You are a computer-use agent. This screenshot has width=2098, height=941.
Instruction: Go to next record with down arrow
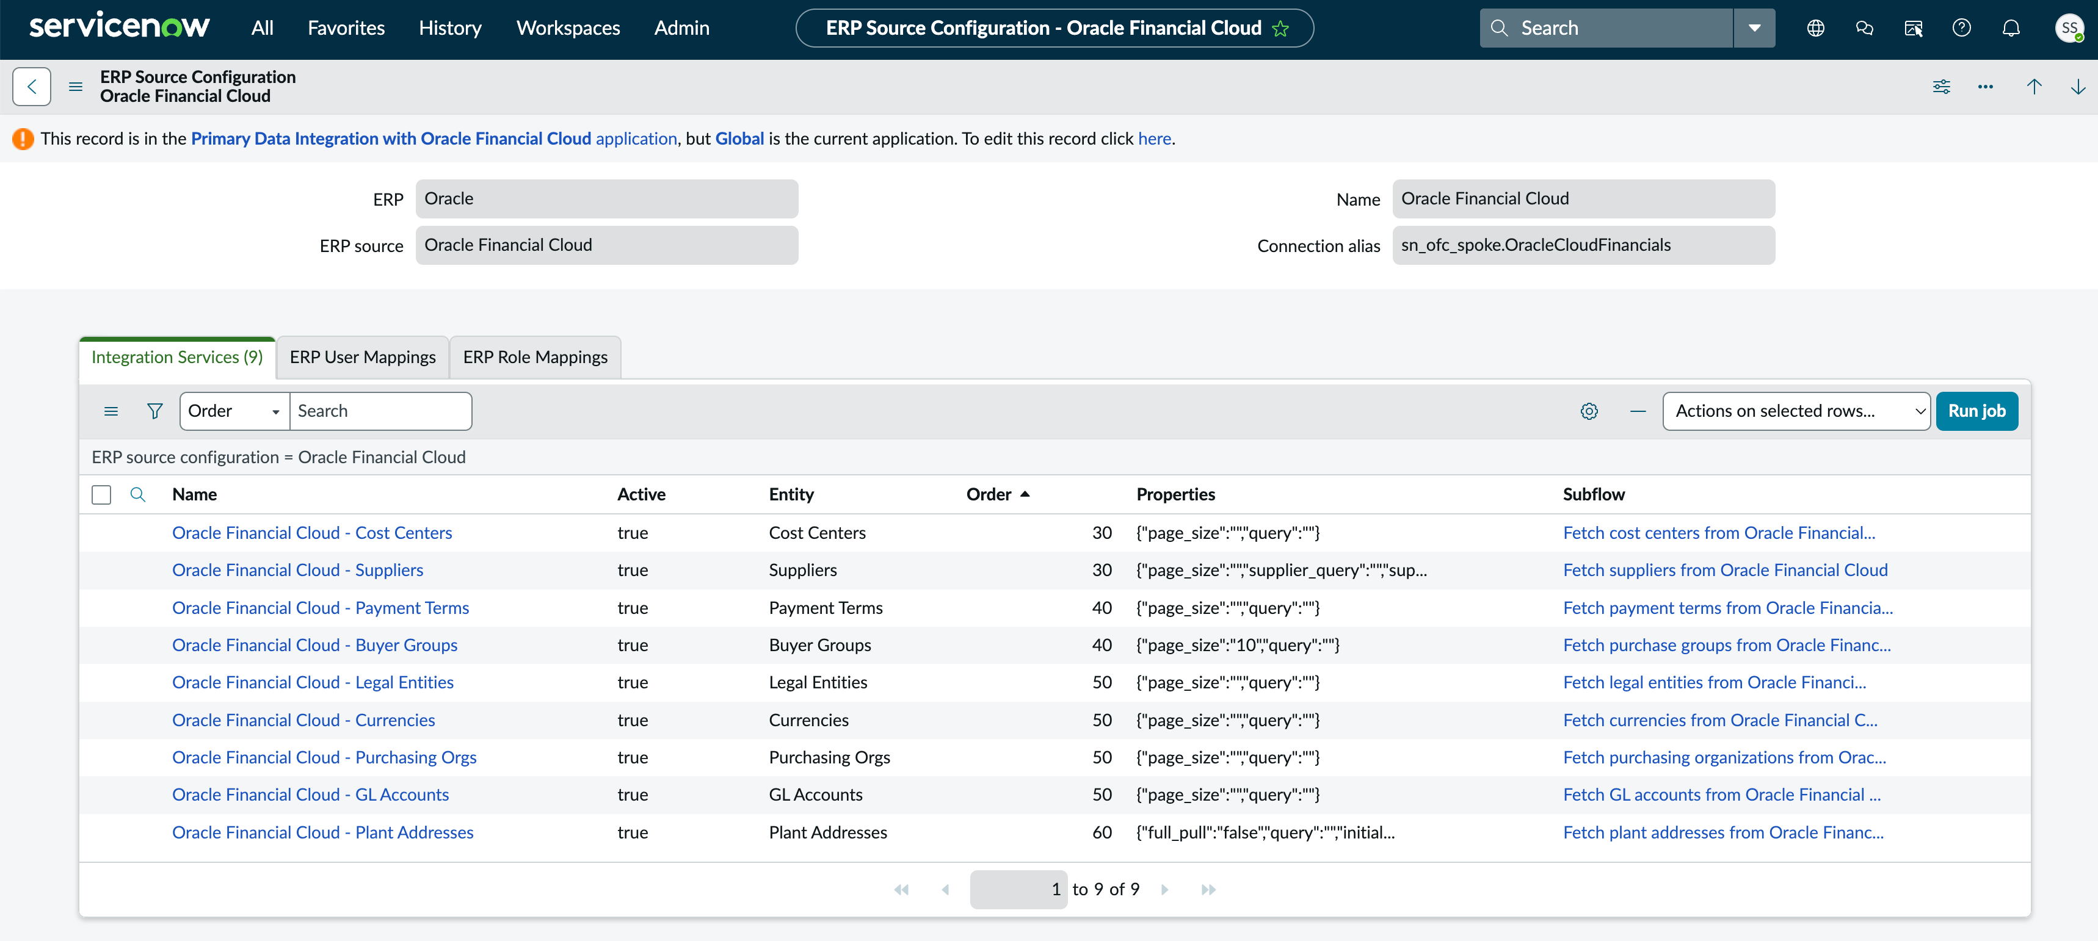tap(2078, 86)
